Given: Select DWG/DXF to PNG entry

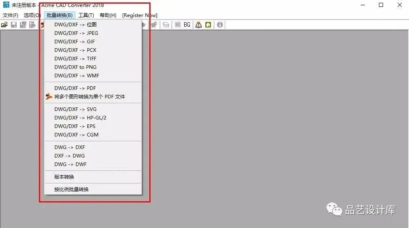Looking at the screenshot, I should point(93,67).
